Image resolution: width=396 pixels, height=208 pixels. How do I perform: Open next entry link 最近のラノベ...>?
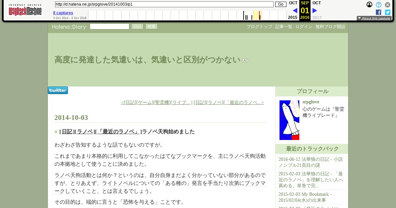pyautogui.click(x=229, y=103)
